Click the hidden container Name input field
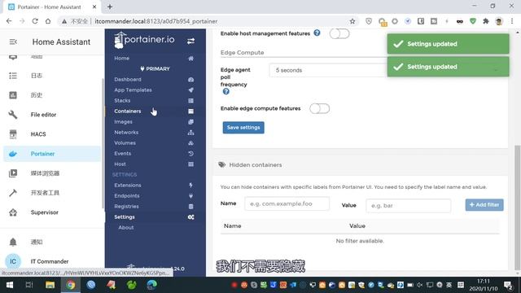 click(x=287, y=203)
